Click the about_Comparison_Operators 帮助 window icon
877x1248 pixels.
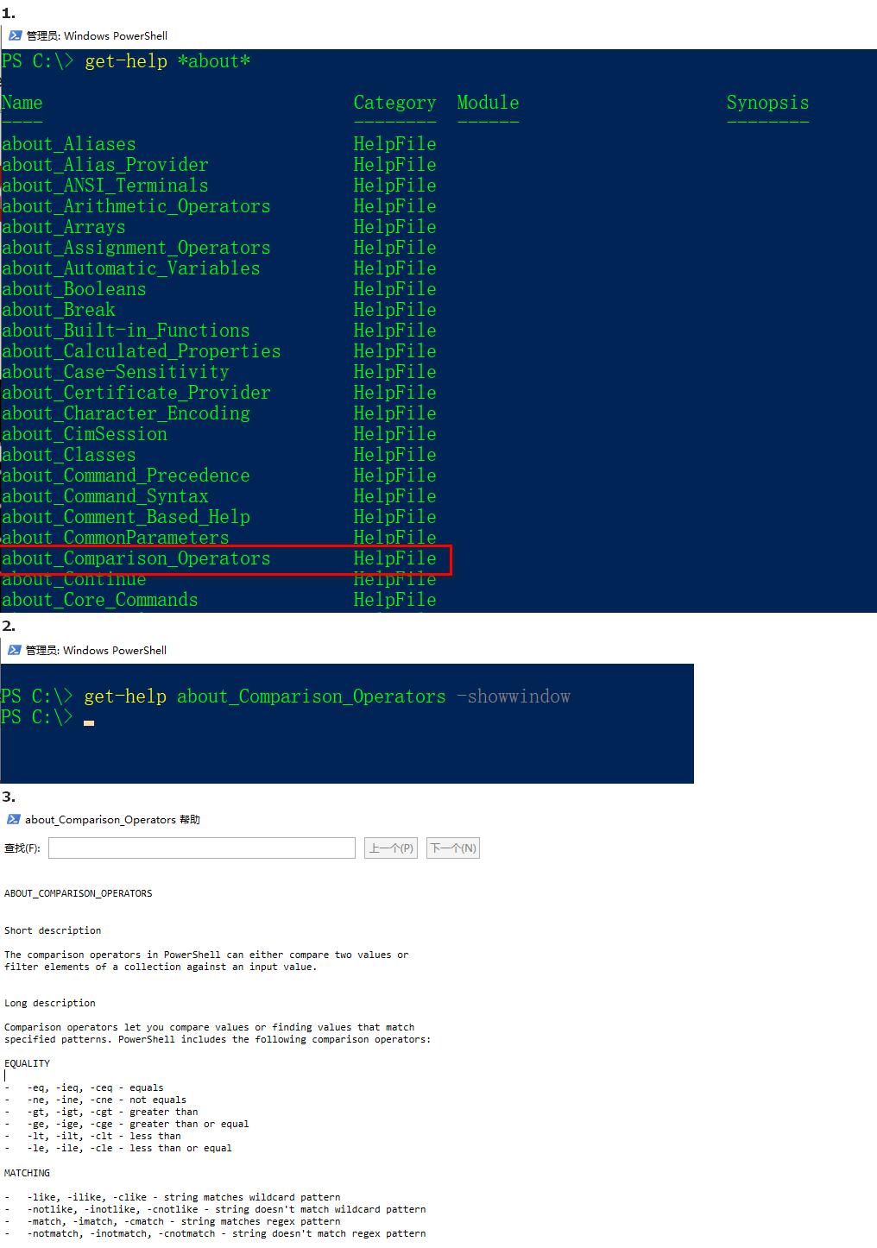pos(13,819)
